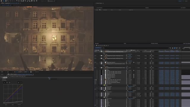This screenshot has height=107, width=190.
Task: Toggle the eye for timeline layer 3
Action: point(95,58)
